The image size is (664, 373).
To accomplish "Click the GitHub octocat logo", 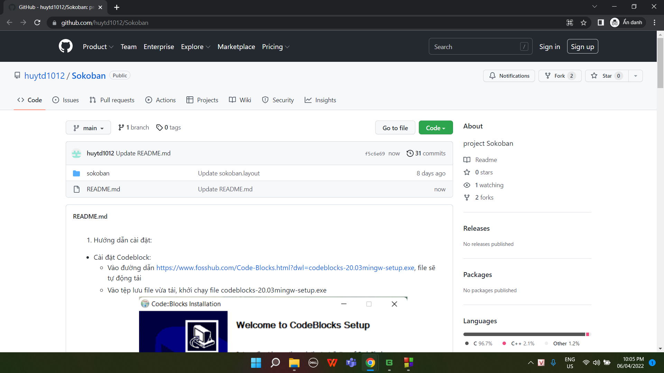I will click(x=66, y=46).
